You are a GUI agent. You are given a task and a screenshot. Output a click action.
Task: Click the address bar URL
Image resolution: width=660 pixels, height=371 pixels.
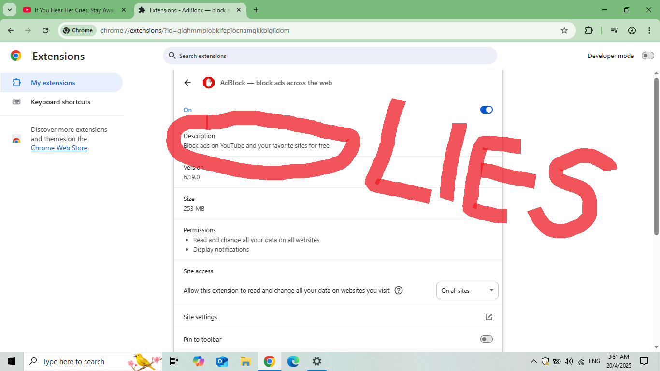pyautogui.click(x=195, y=30)
